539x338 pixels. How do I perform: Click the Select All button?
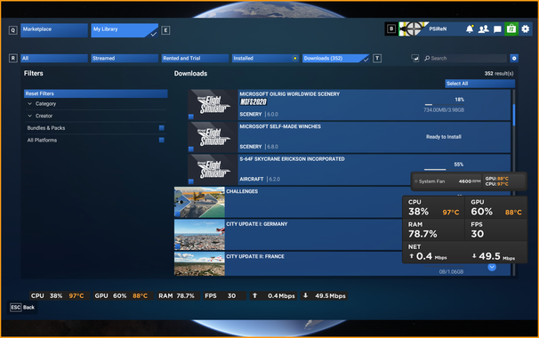(x=480, y=84)
